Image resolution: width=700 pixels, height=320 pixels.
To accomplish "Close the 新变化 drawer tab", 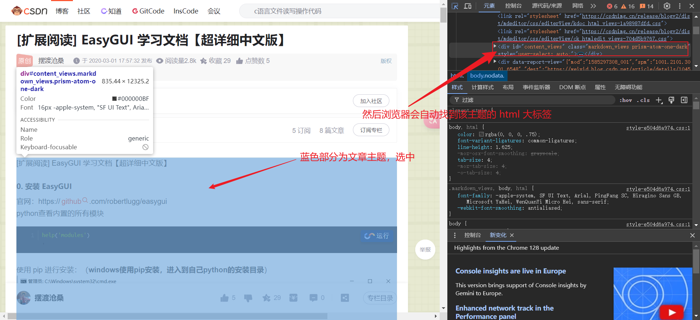I will (x=512, y=235).
